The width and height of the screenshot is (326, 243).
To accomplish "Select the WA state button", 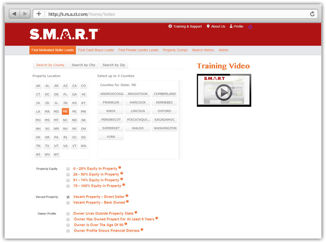I will click(x=83, y=146).
